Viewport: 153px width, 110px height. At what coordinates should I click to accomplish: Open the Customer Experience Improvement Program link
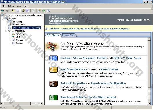89,29
